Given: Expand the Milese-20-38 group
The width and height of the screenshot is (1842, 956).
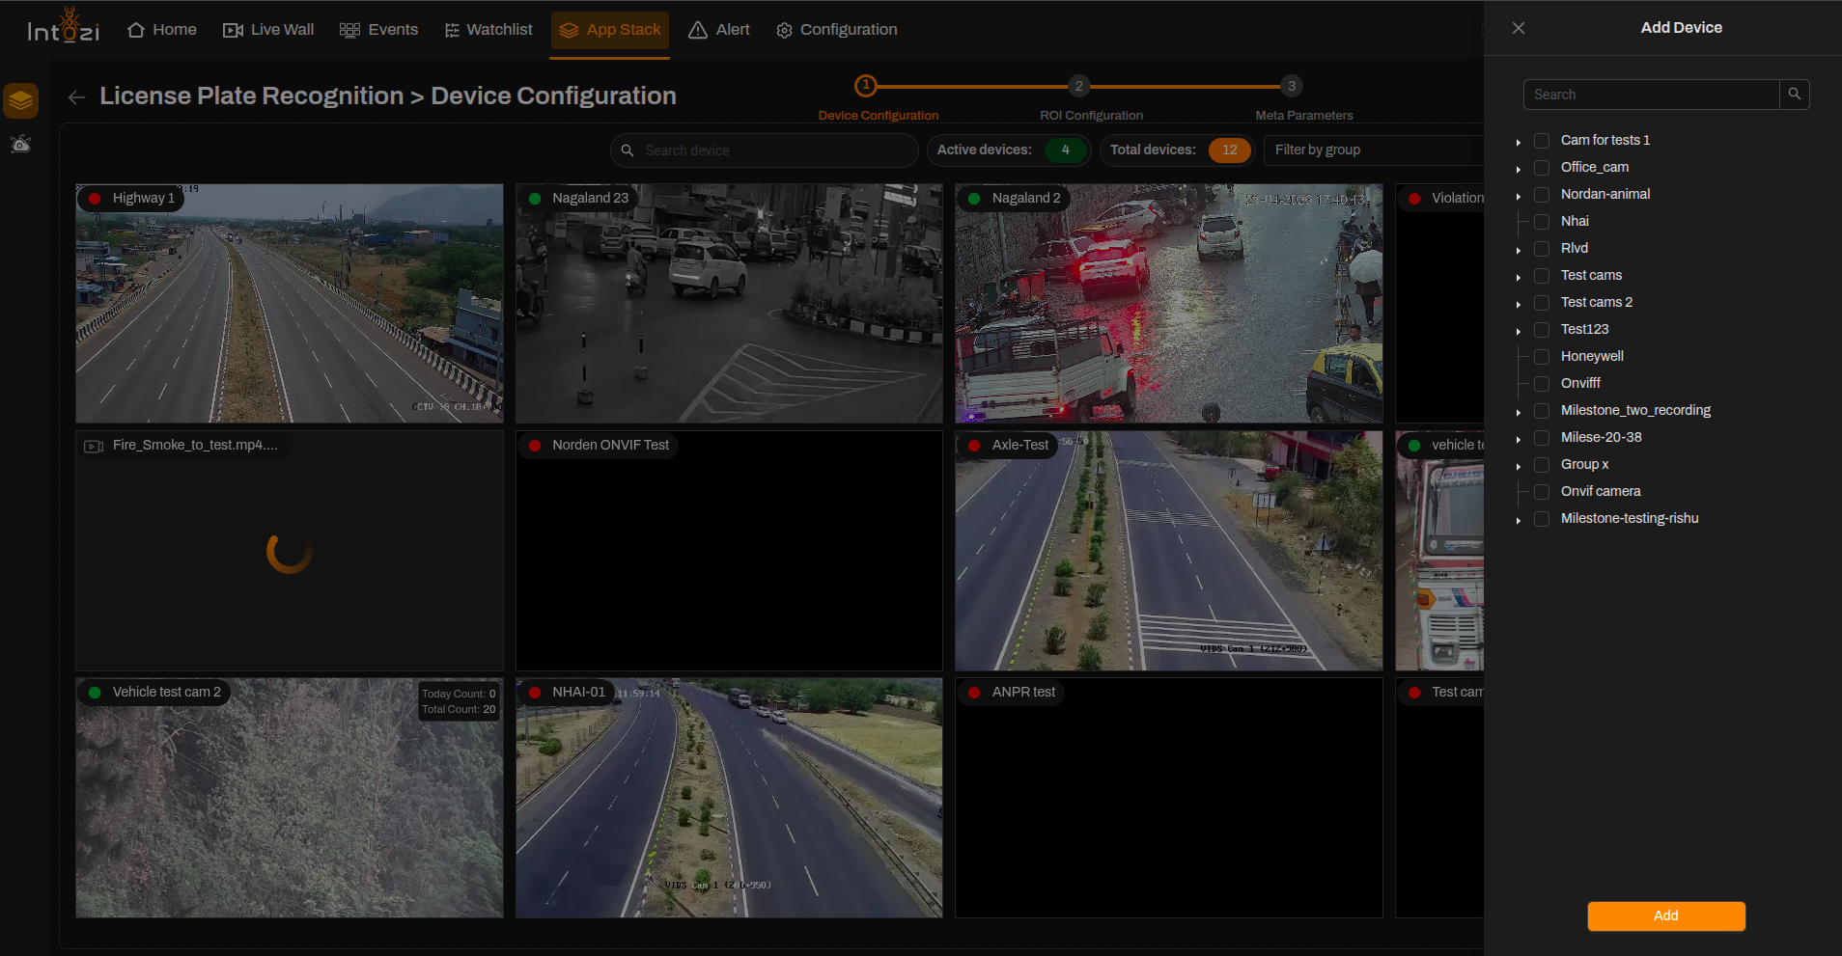Looking at the screenshot, I should 1519,439.
